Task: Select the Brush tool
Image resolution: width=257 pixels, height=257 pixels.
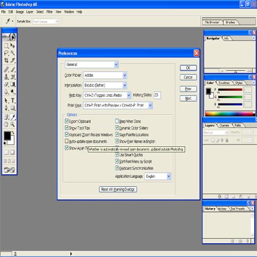Action: tap(13, 70)
